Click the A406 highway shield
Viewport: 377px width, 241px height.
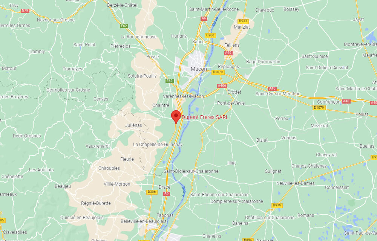pyautogui.click(x=222, y=86)
